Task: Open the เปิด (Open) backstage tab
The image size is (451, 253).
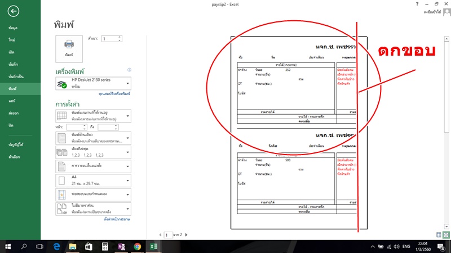Action: pos(11,52)
